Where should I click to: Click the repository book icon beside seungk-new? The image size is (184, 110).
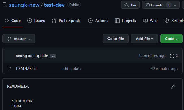(x=5, y=5)
